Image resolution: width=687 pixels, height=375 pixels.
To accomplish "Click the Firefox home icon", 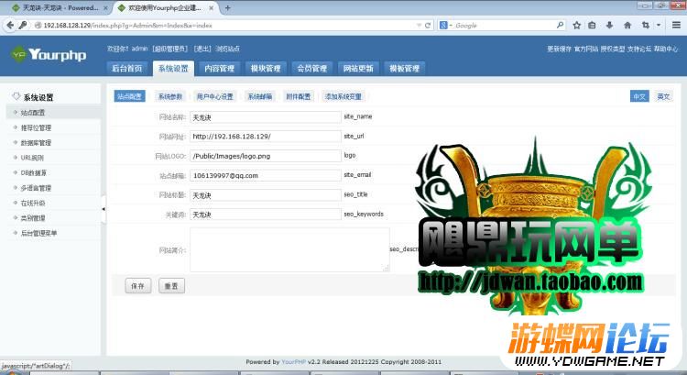I will [x=627, y=26].
